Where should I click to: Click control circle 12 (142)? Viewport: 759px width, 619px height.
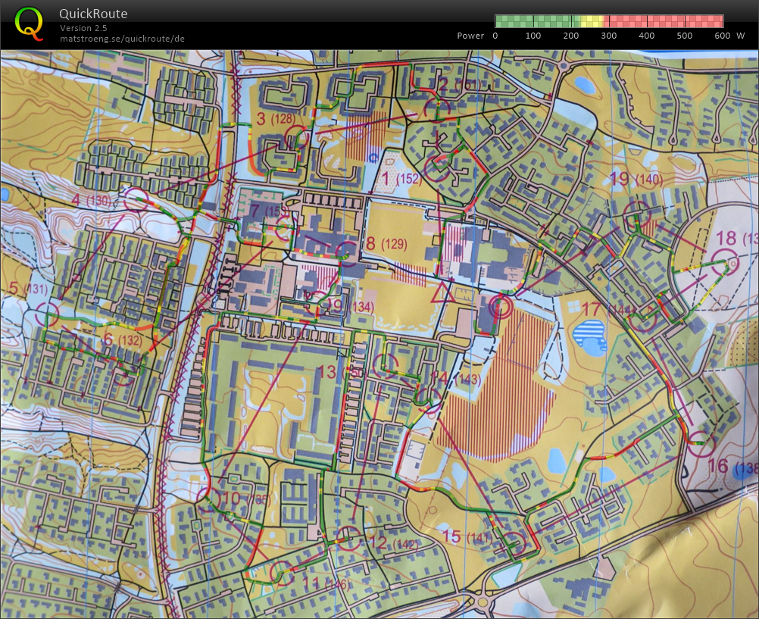(x=348, y=537)
